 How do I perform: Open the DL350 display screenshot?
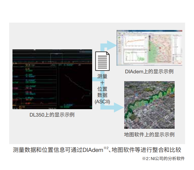coord(52,79)
